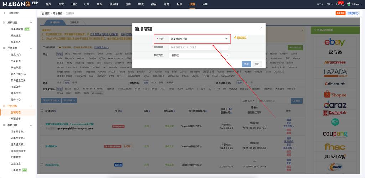Sort by 店铺名称 column sort icon
Screen dimensions: 365x178
coord(56,111)
